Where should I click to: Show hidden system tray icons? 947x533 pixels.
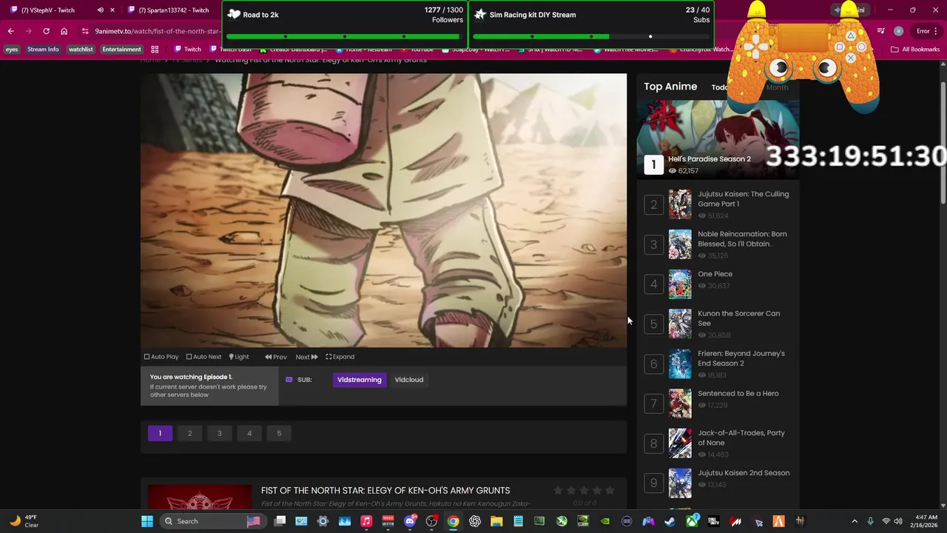pos(855,521)
